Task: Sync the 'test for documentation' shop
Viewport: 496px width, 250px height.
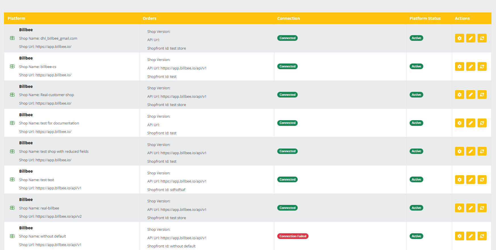Action: (x=482, y=123)
